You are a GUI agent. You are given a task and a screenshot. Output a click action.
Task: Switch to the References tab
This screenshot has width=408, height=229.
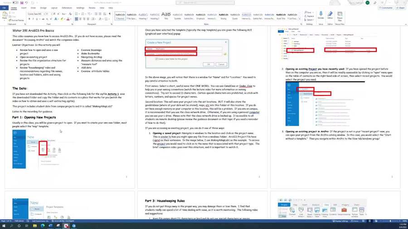point(67,8)
